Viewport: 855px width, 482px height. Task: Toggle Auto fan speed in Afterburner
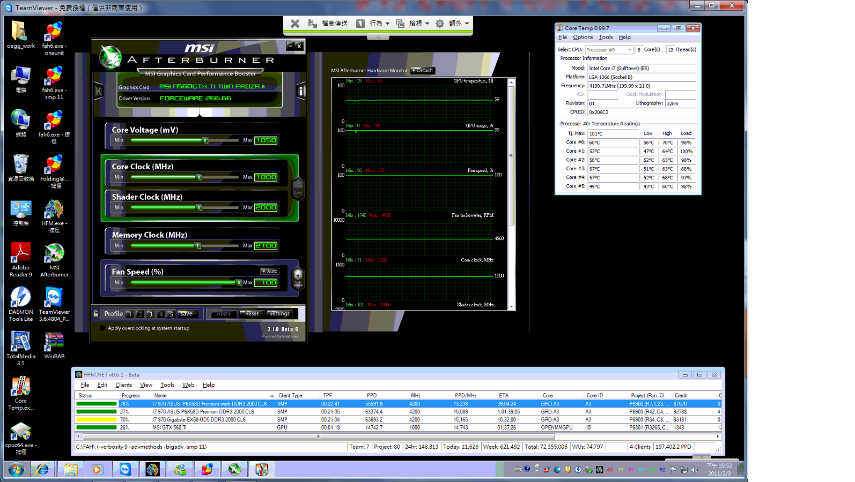(x=270, y=272)
